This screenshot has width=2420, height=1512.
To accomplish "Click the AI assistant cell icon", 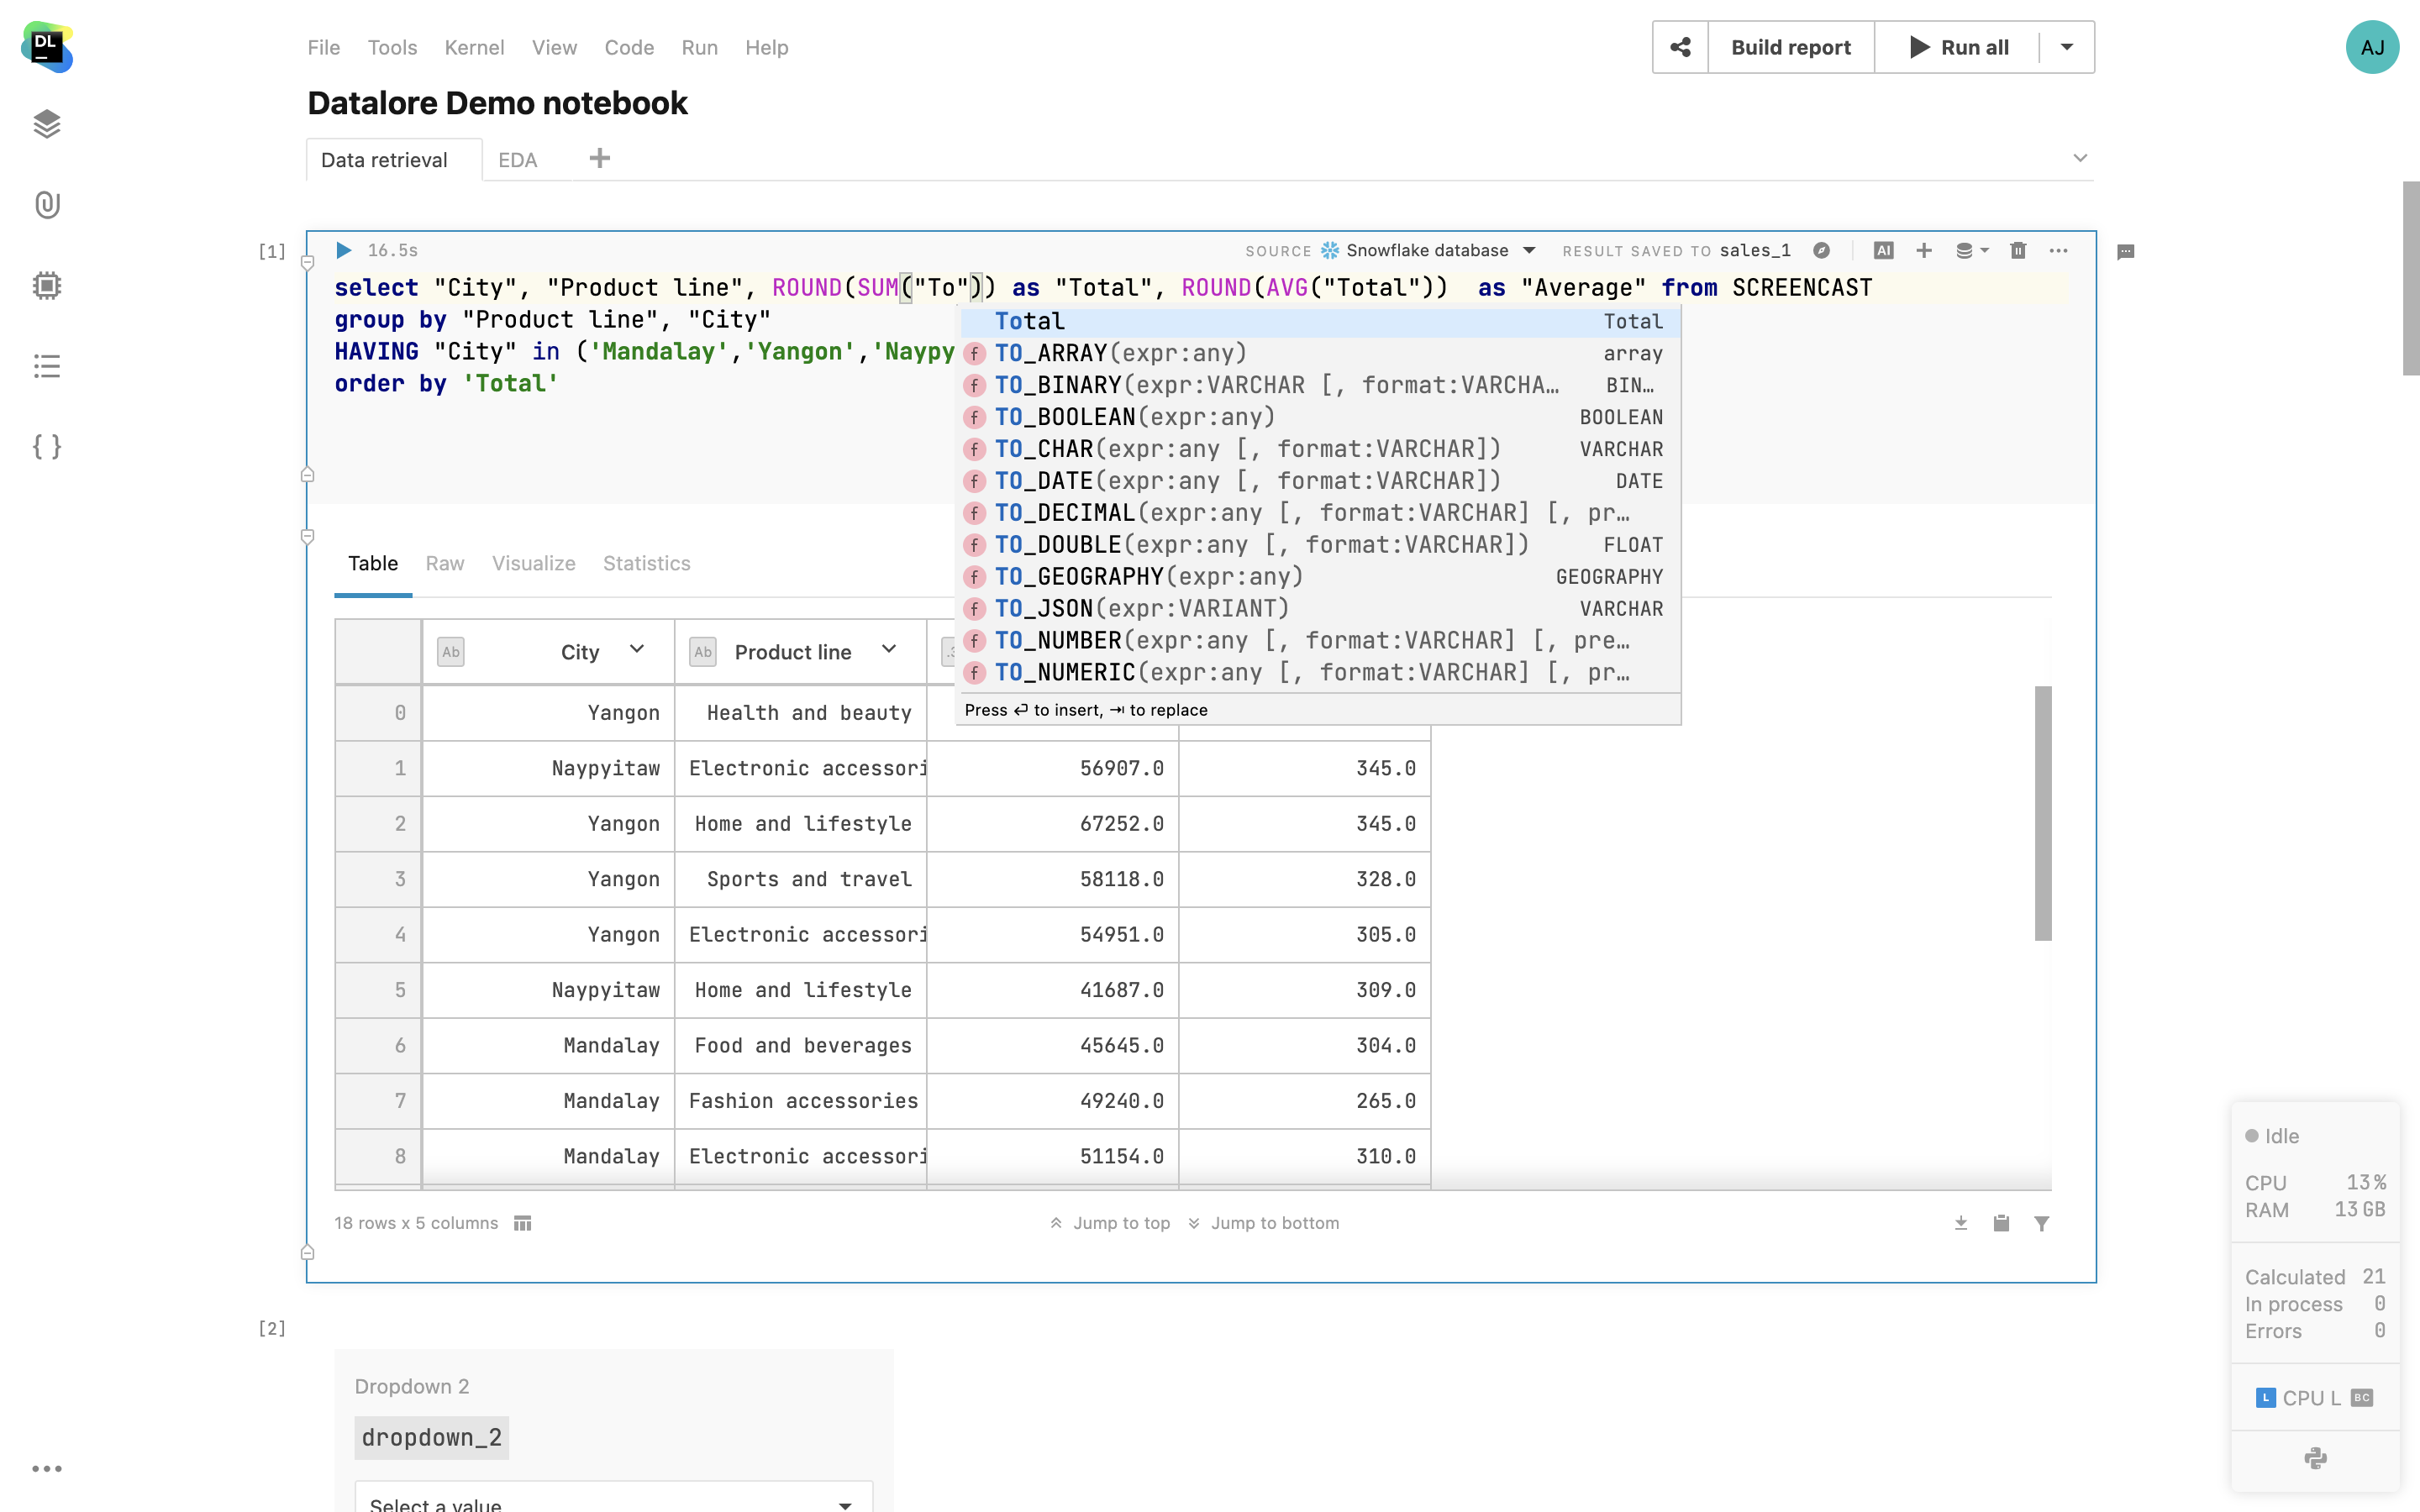I will (x=1883, y=250).
